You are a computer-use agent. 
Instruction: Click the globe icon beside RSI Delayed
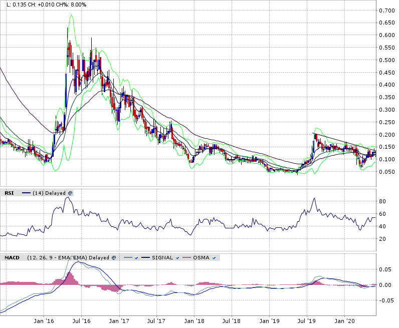tap(70, 193)
